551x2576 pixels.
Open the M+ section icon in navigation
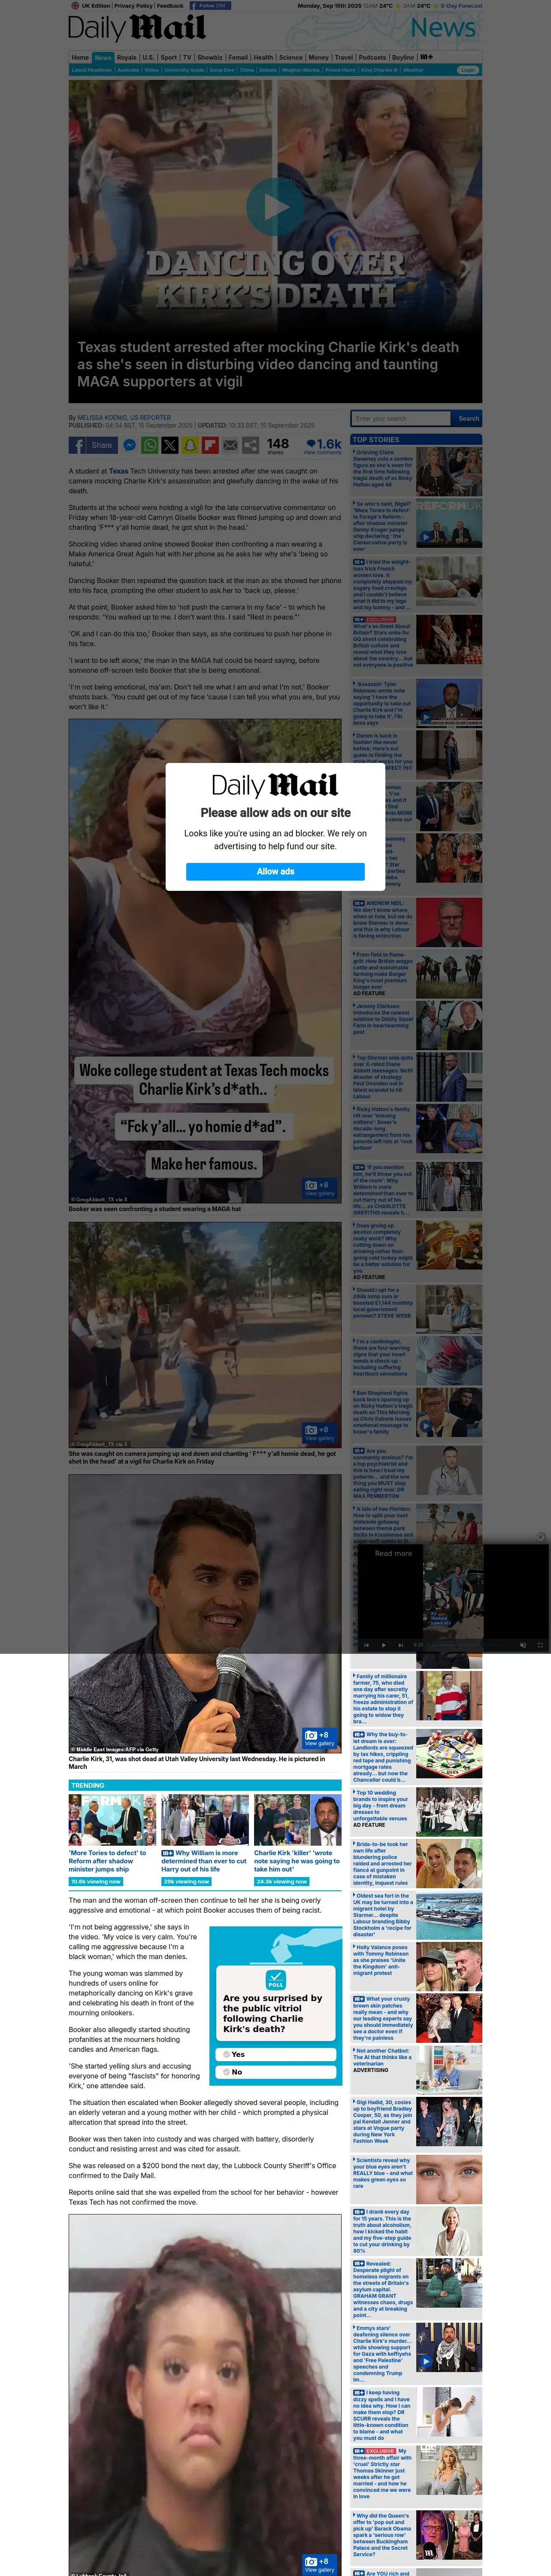click(427, 57)
